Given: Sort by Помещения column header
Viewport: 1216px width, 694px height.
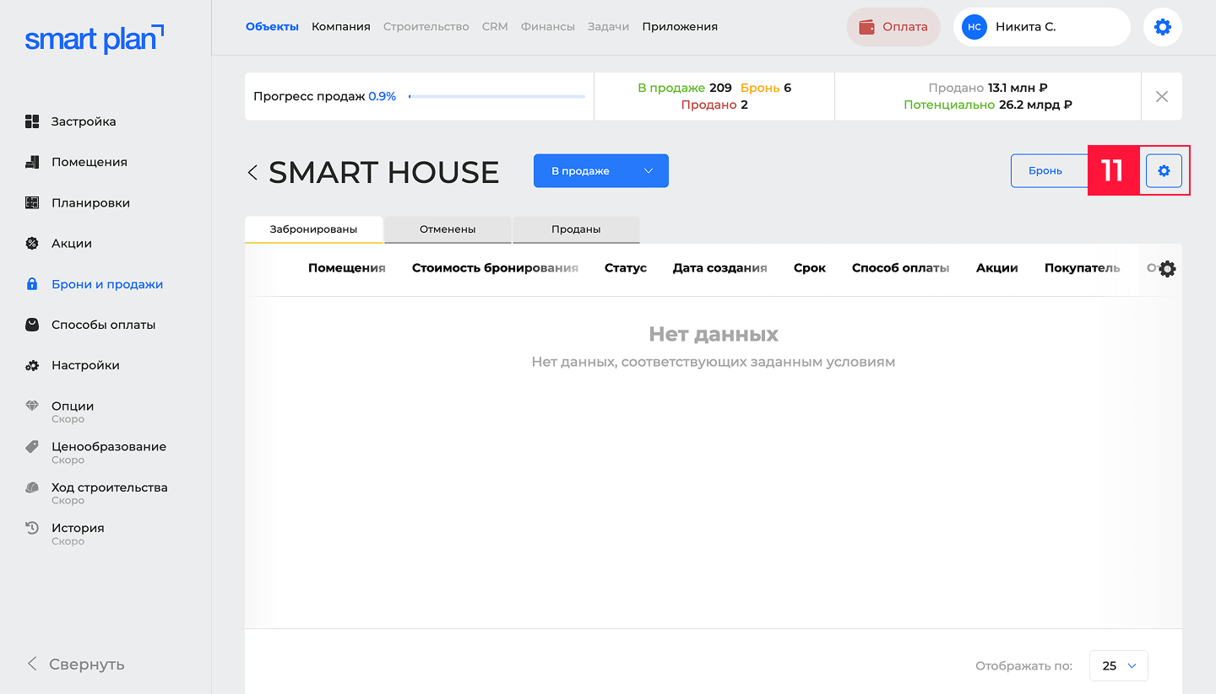Looking at the screenshot, I should point(347,268).
